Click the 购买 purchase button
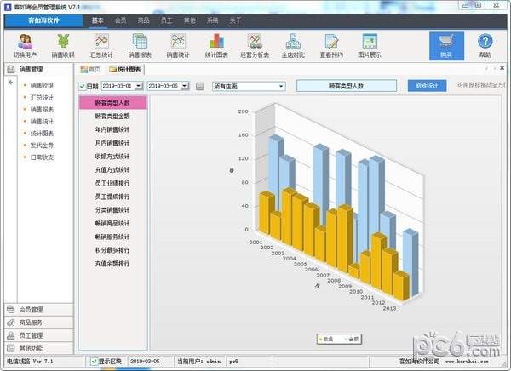 click(446, 44)
